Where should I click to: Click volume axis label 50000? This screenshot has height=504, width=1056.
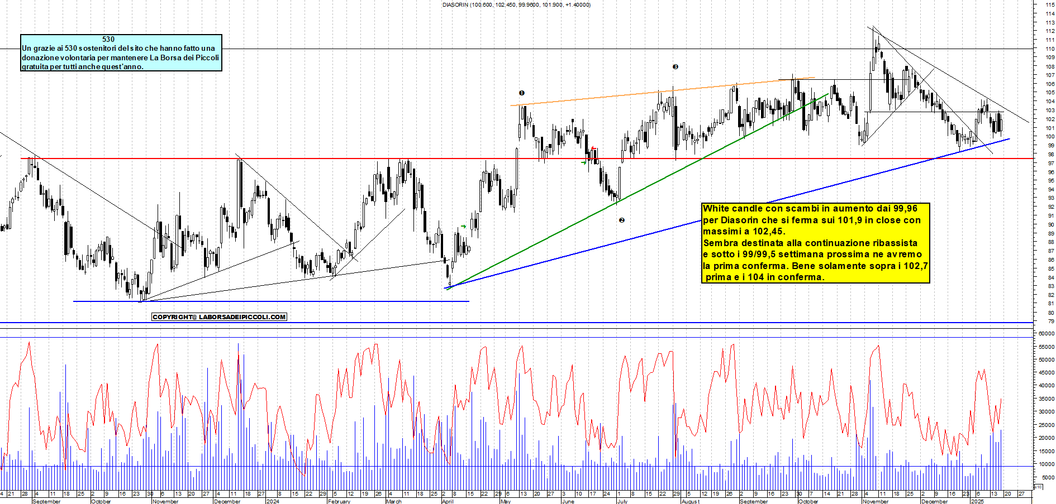1047,359
